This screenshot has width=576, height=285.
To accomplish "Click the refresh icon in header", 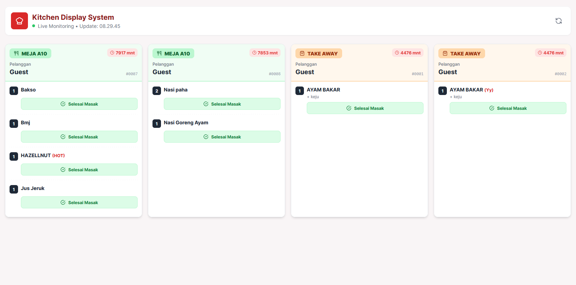I will tap(558, 21).
